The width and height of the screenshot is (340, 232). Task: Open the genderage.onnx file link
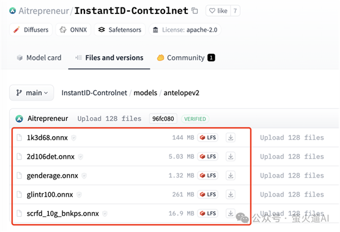pyautogui.click(x=52, y=175)
